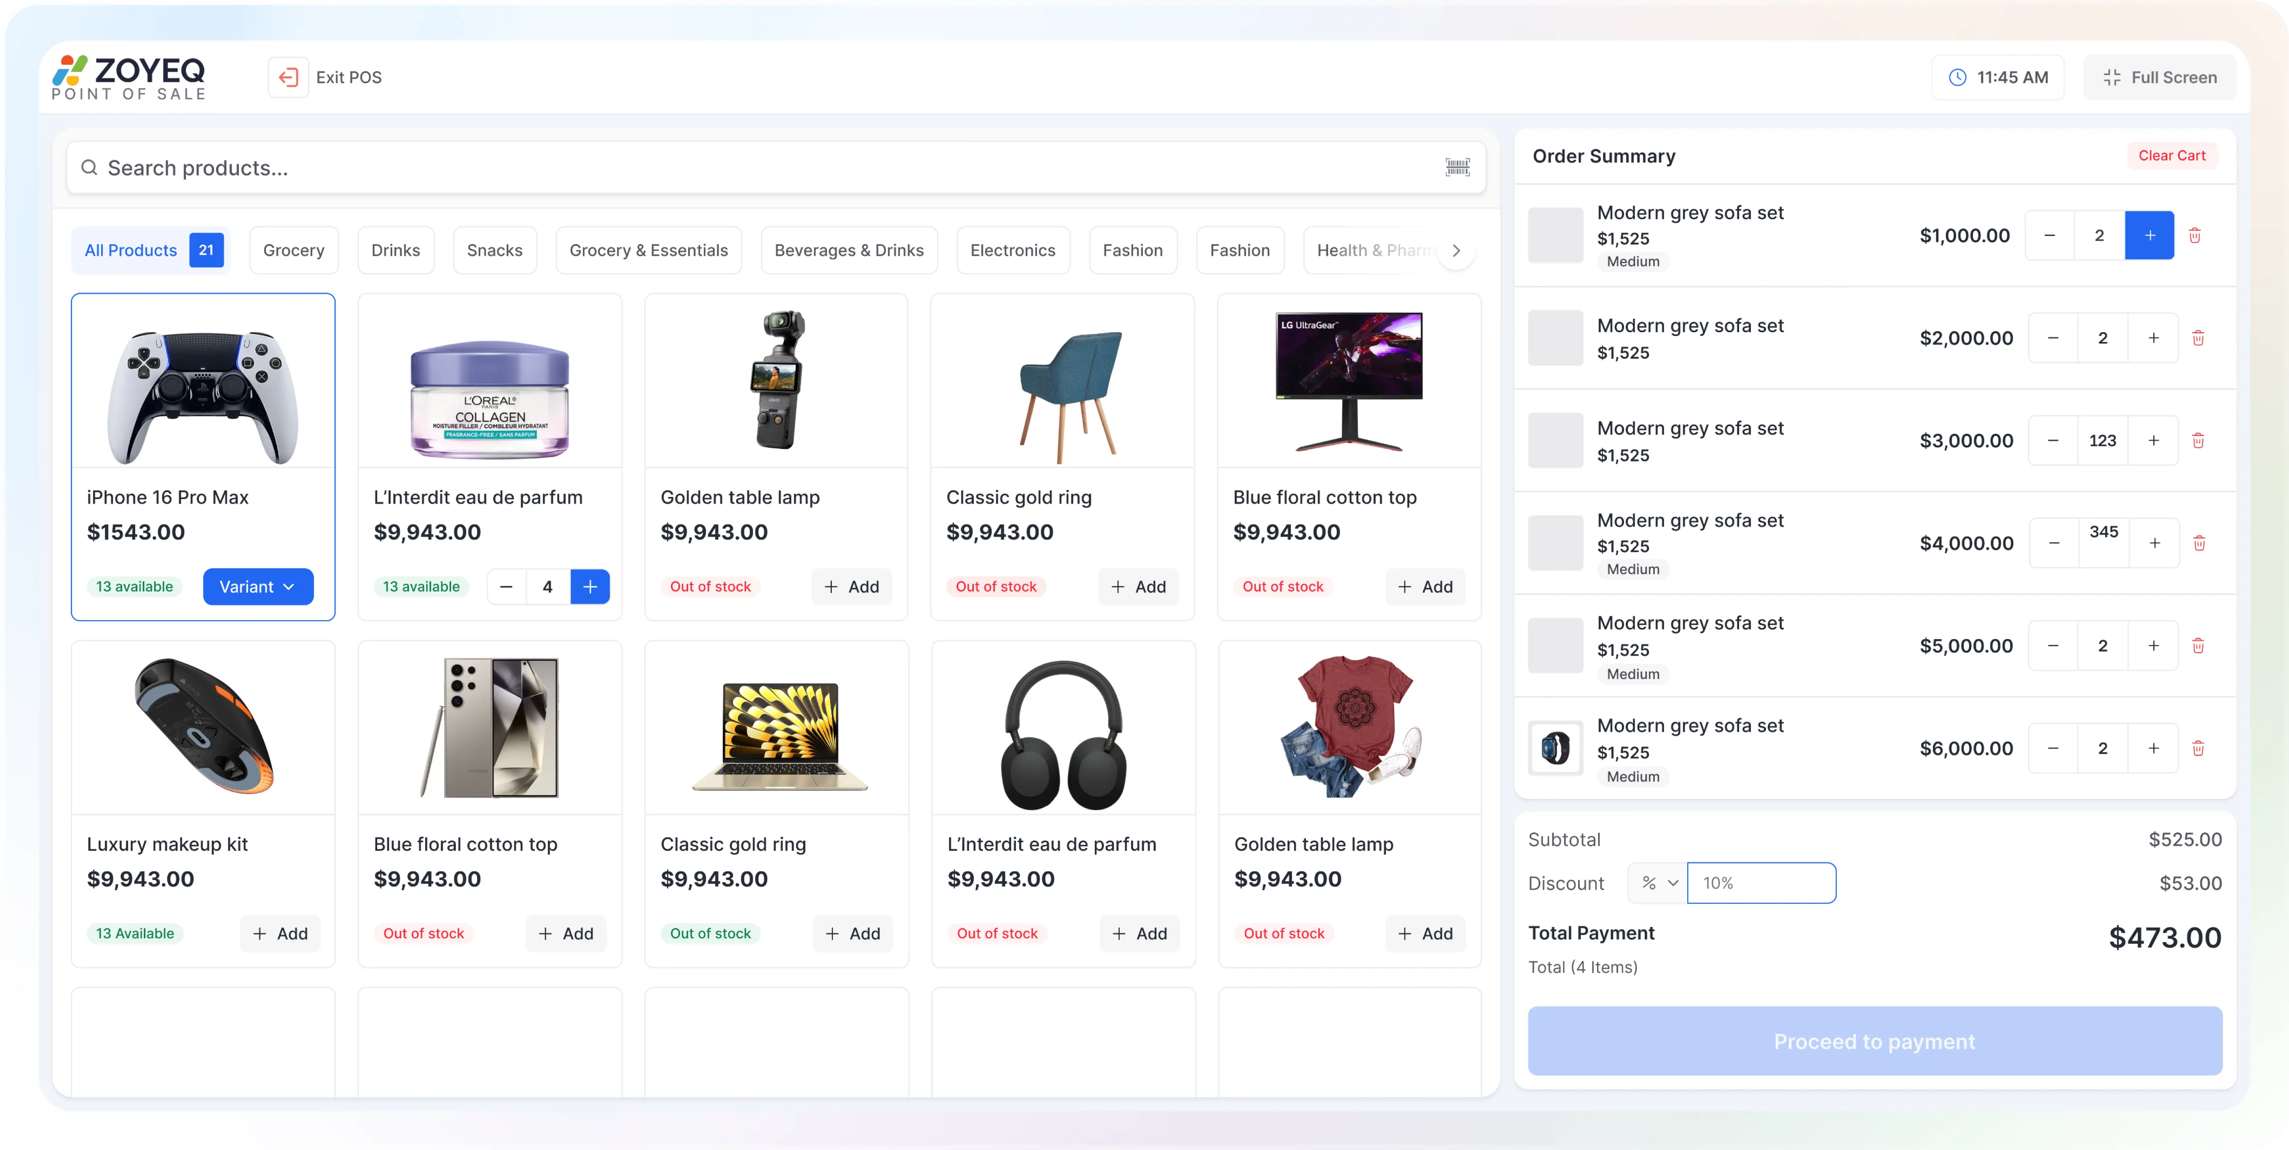The image size is (2289, 1150).
Task: Click the Clear Cart button
Action: pyautogui.click(x=2172, y=156)
